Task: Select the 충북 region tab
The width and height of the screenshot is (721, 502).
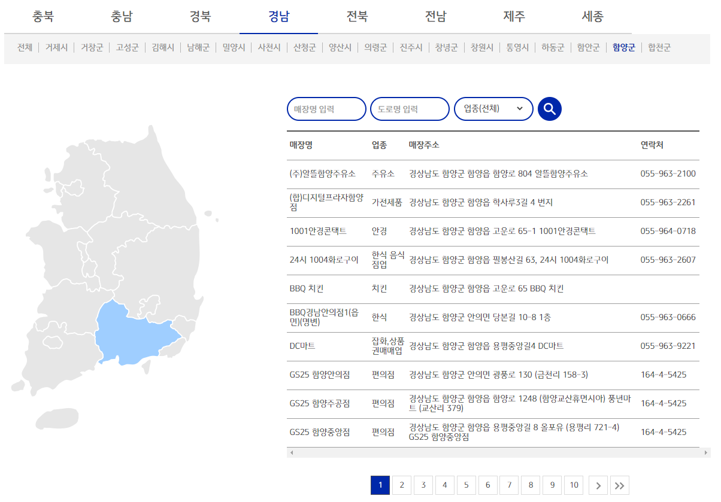Action: pyautogui.click(x=43, y=17)
